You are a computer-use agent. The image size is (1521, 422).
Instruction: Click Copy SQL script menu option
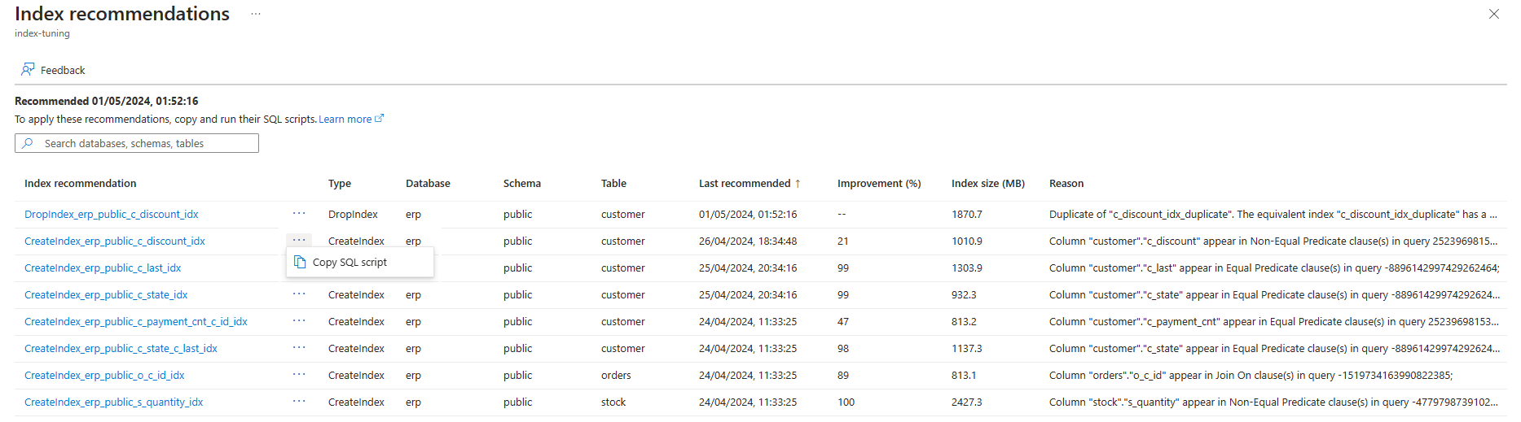click(349, 263)
